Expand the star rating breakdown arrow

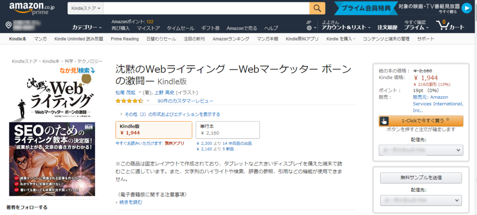[x=148, y=101]
